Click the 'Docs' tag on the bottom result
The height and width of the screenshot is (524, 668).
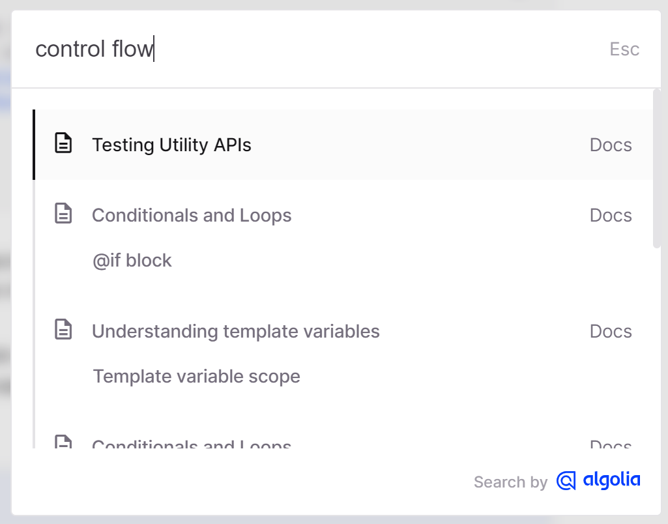point(610,445)
